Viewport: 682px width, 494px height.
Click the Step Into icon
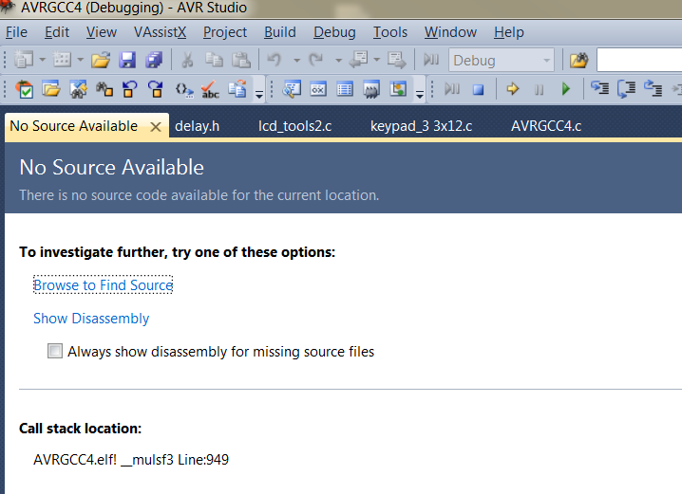click(x=599, y=88)
